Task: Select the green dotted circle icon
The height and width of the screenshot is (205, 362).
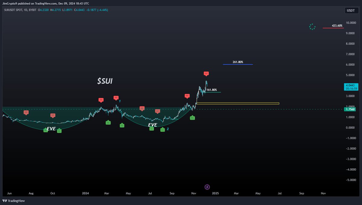Action: click(312, 27)
